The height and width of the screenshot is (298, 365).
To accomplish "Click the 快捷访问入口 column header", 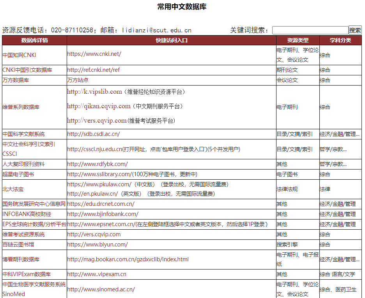I will tap(172, 40).
